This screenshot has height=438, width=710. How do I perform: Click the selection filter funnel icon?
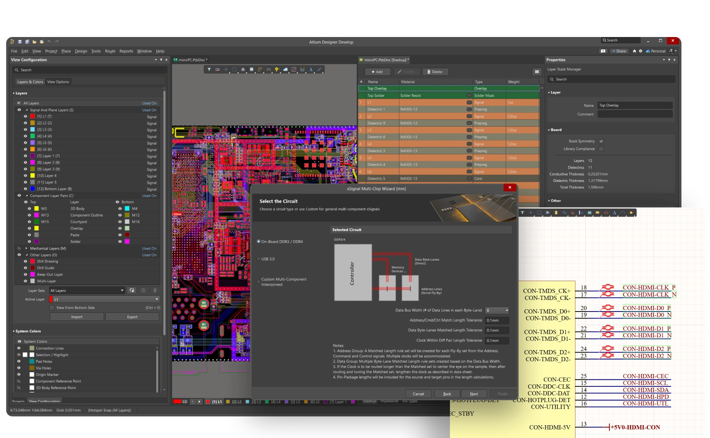[209, 70]
